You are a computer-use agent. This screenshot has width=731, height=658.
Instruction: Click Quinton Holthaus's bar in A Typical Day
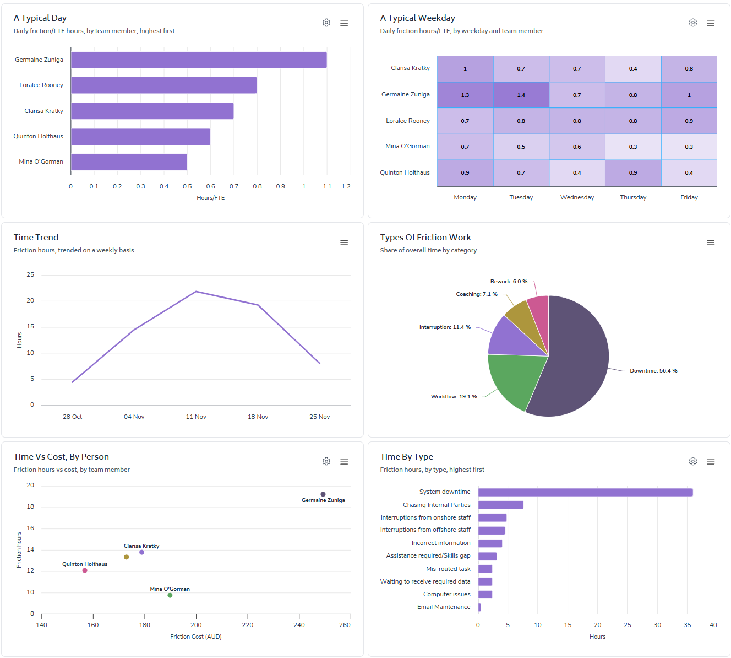pyautogui.click(x=140, y=137)
